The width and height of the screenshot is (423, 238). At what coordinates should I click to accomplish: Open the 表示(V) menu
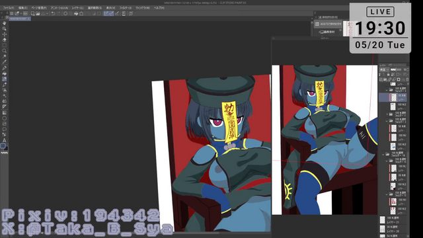point(110,8)
